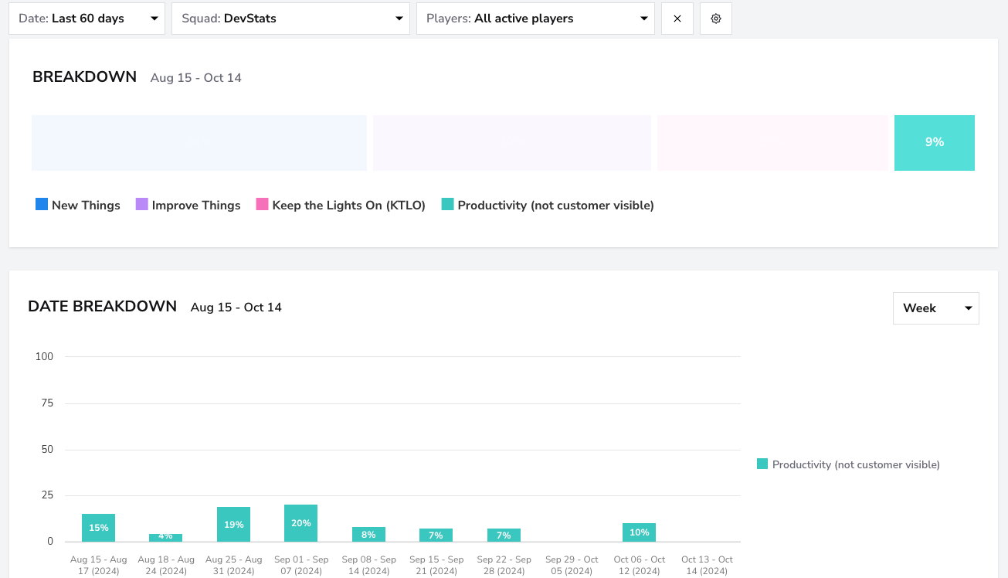Toggle New Things legend item
This screenshot has width=1008, height=578.
click(x=78, y=205)
